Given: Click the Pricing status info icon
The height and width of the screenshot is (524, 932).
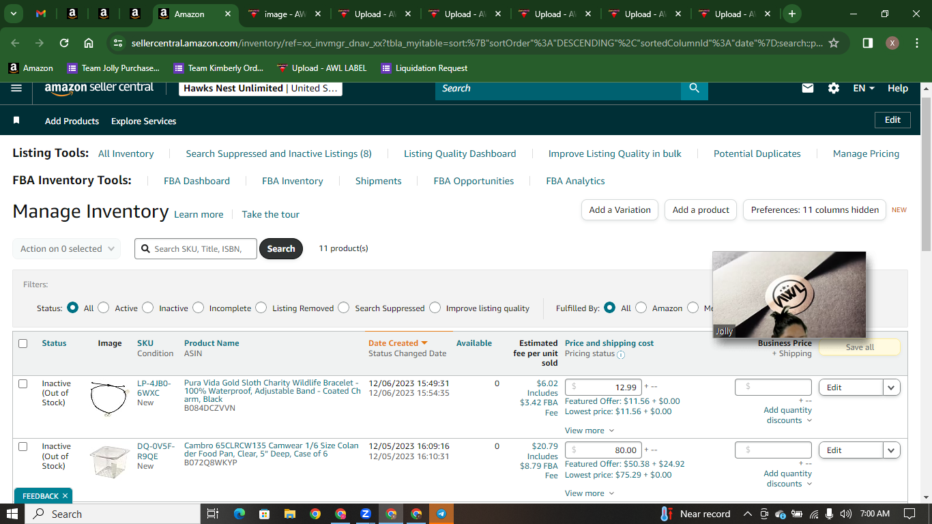Looking at the screenshot, I should tap(621, 355).
